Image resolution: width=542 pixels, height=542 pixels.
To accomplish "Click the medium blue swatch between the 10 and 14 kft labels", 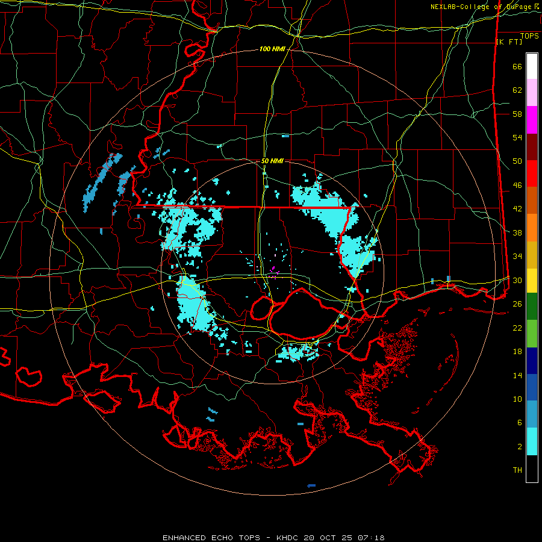I will [x=532, y=387].
